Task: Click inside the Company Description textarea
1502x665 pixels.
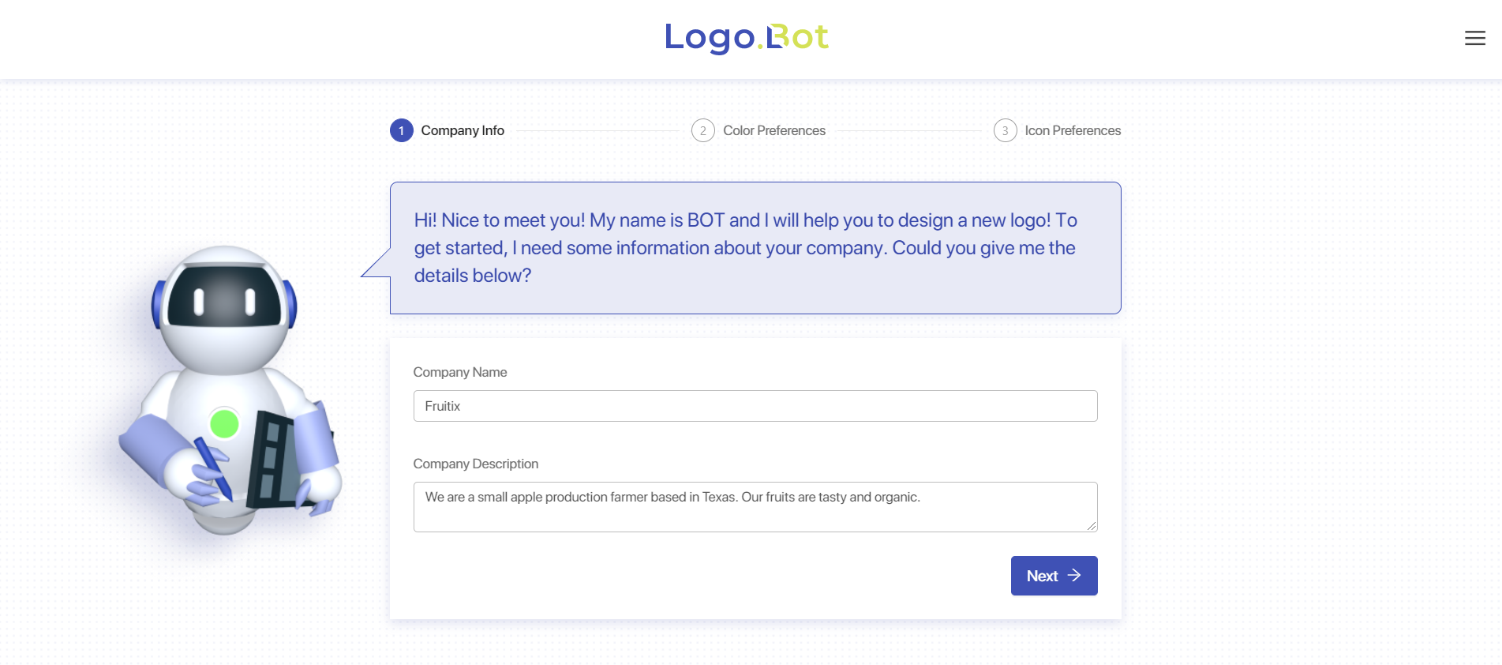Action: [755, 506]
